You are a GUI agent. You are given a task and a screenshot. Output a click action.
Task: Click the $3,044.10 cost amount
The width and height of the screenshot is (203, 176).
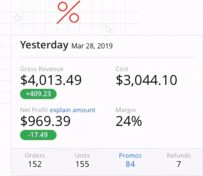146,80
